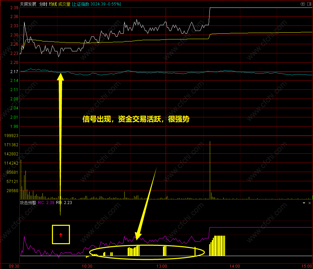Click the 142802 volume axis label

[12, 154]
